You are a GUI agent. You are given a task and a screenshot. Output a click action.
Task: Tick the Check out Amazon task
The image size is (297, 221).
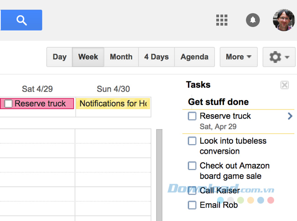tap(192, 166)
